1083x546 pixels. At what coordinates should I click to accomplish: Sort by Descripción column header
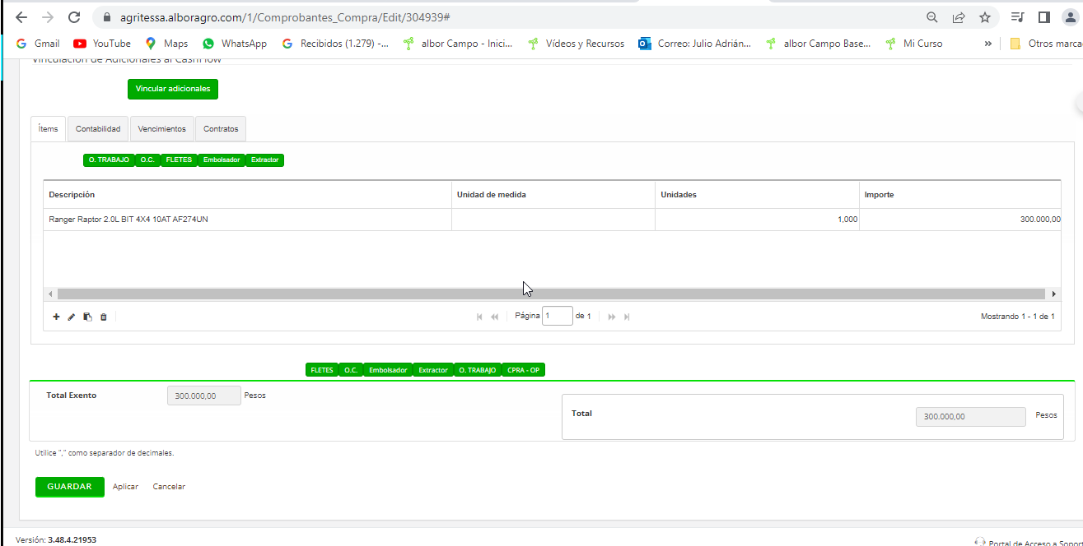(247, 195)
